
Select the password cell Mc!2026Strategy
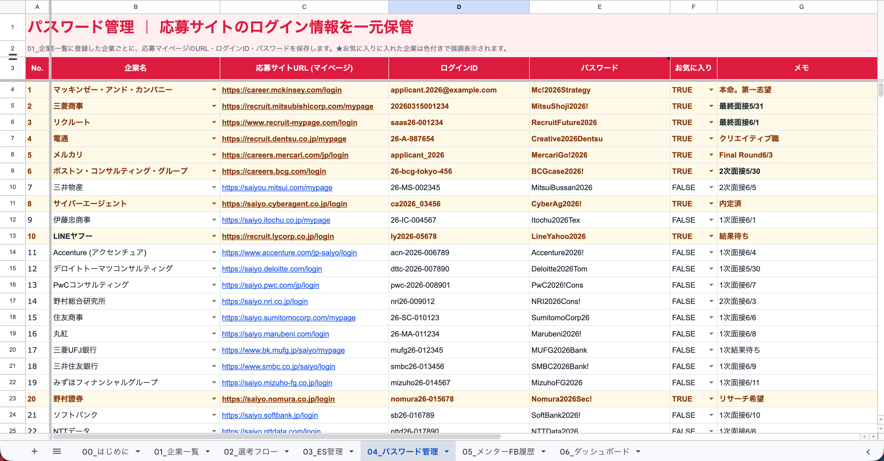pos(600,90)
